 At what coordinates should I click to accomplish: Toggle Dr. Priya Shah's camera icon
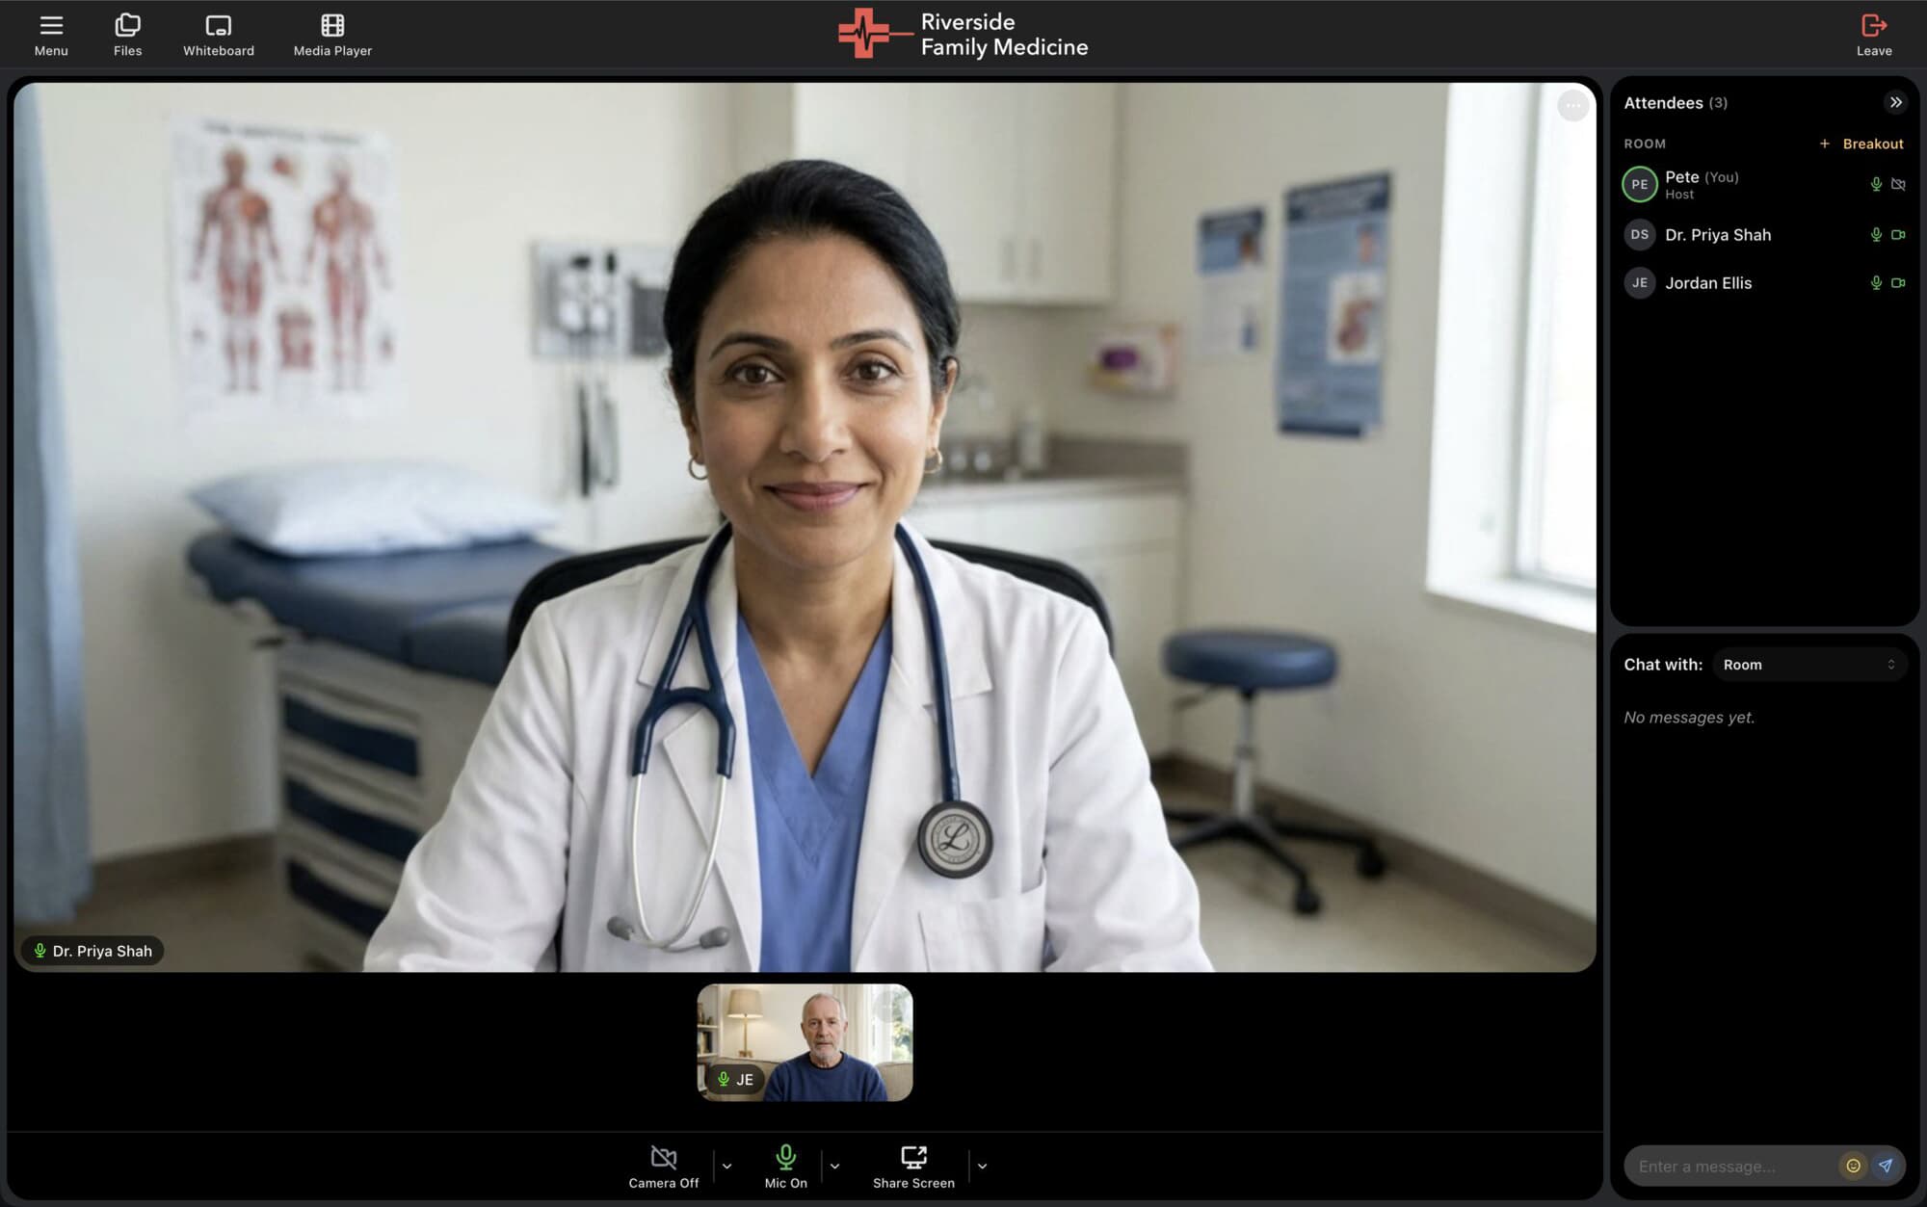[x=1898, y=234]
